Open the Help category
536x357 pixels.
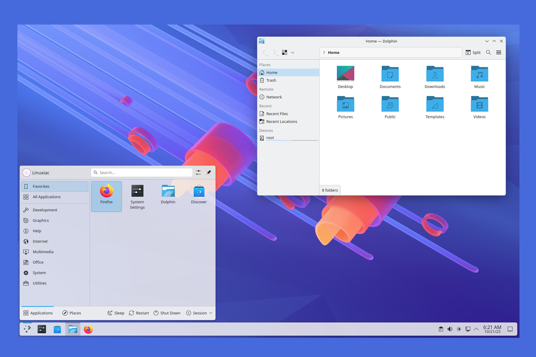54,231
